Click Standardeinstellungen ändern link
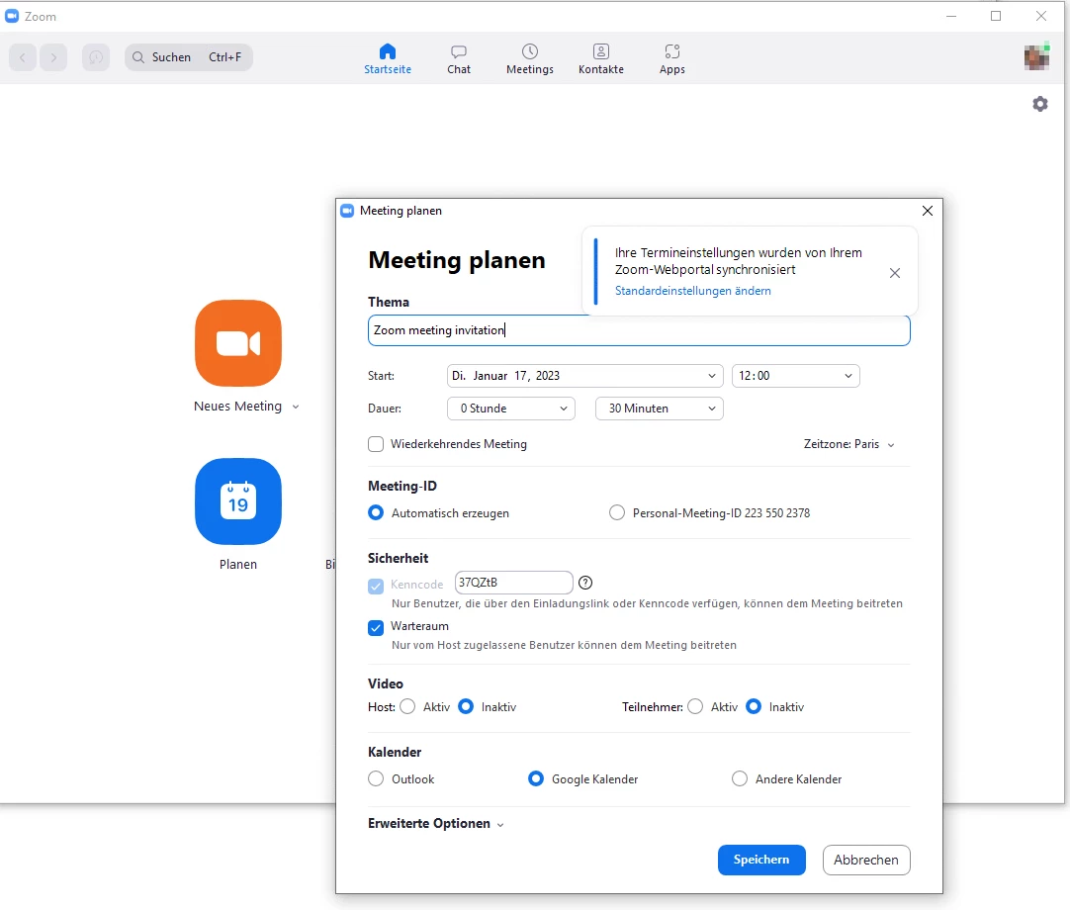1070x910 pixels. 692,291
